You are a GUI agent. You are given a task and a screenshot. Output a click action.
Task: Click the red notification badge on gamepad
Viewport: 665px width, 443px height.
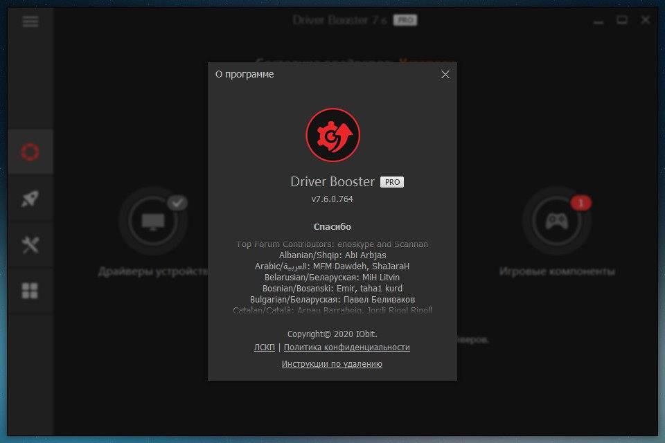pos(581,203)
